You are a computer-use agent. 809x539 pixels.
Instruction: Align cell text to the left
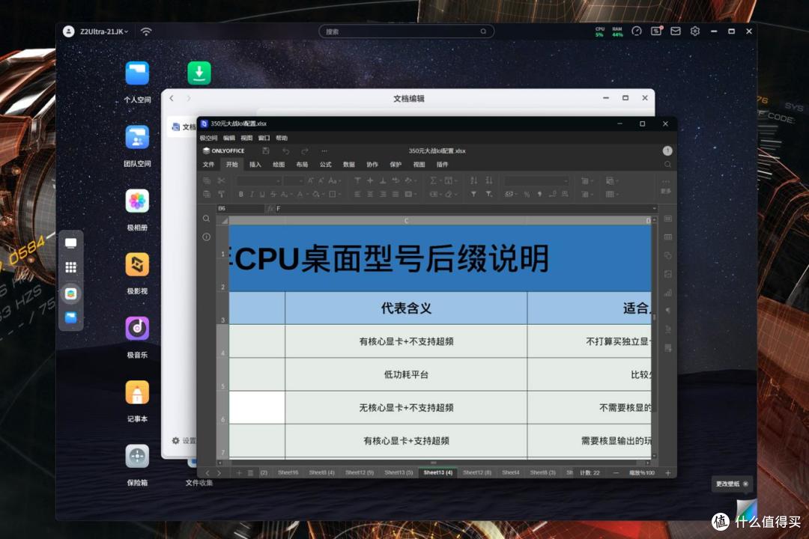click(357, 195)
